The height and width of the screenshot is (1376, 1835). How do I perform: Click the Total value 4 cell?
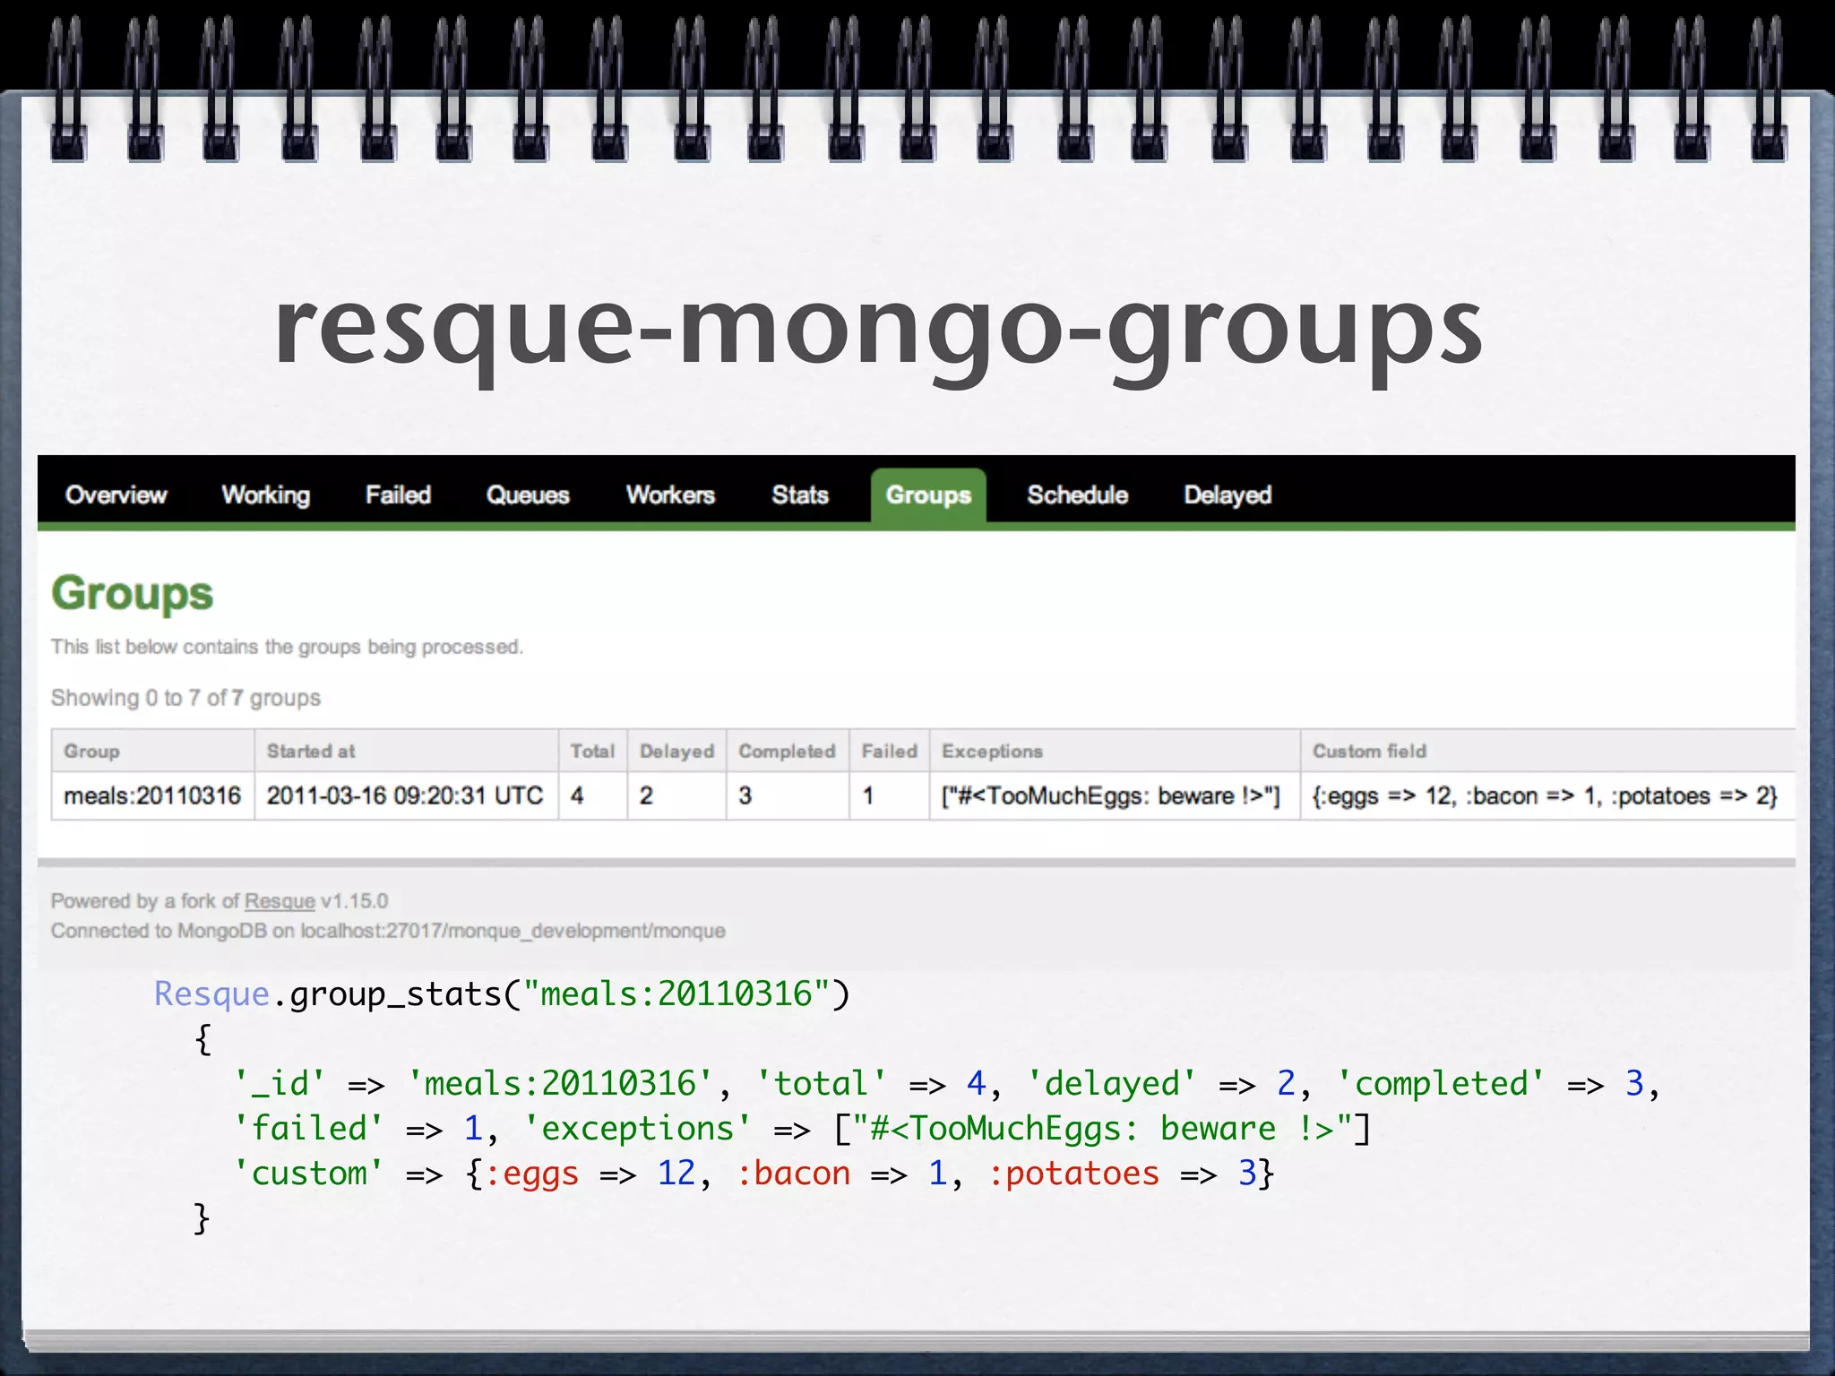[x=592, y=795]
